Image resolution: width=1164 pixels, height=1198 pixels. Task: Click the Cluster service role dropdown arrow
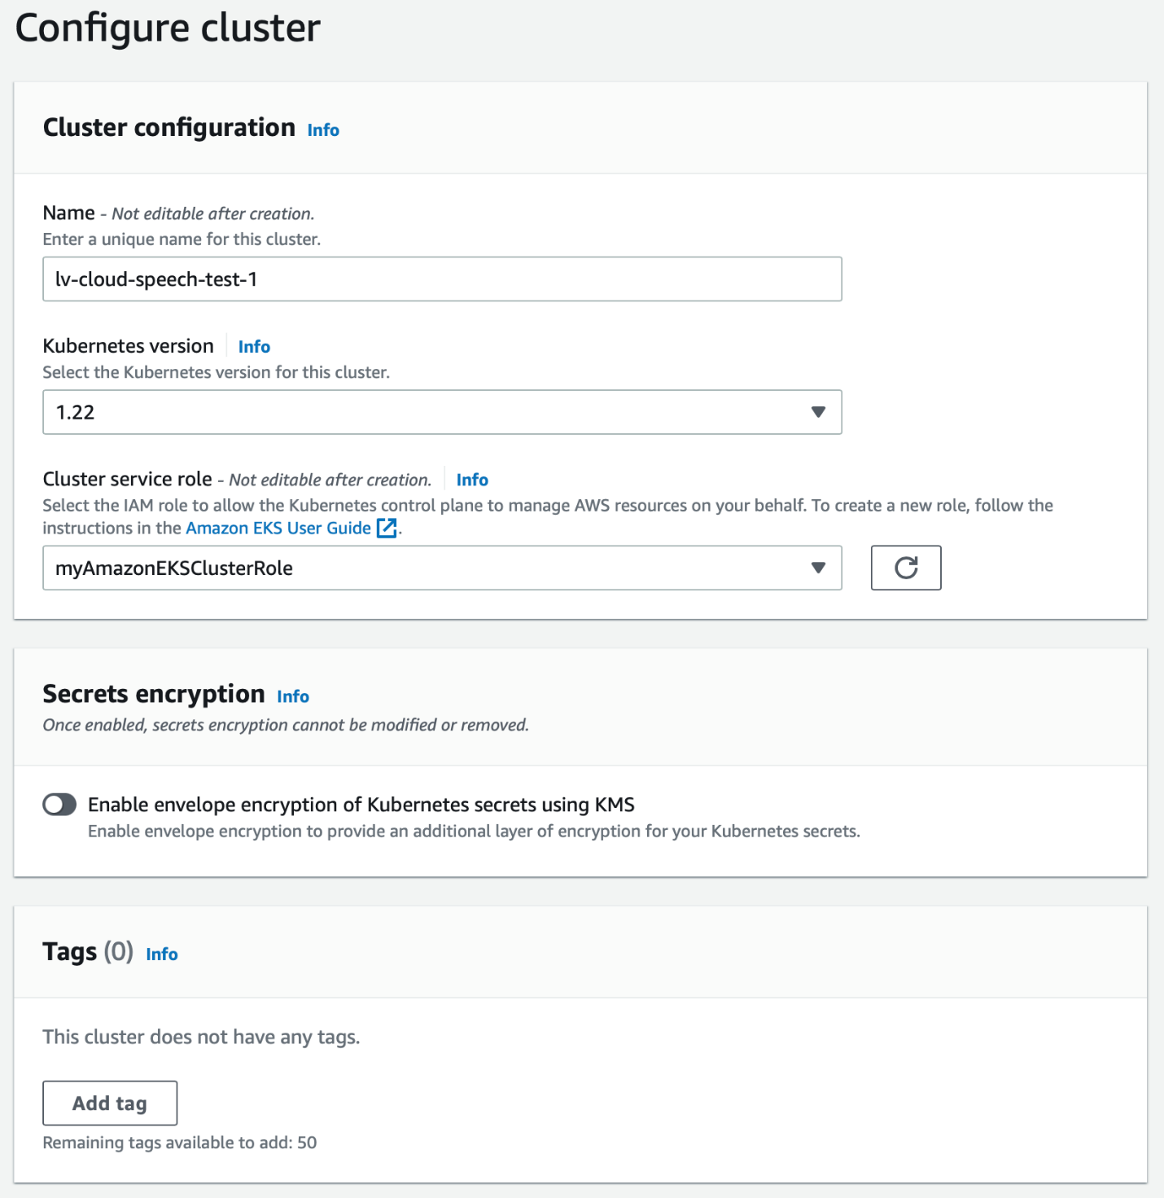818,568
